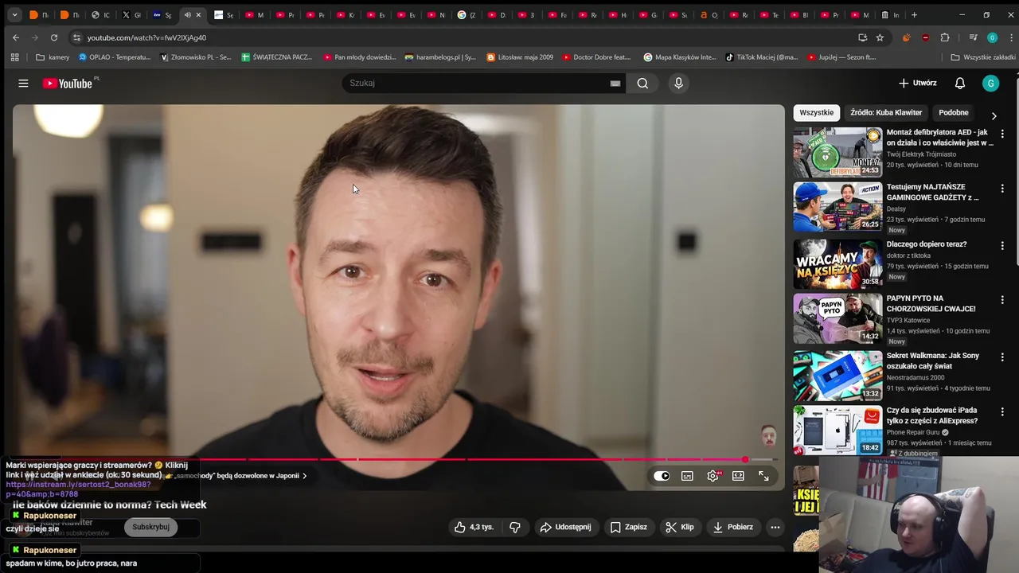This screenshot has height=573, width=1019.
Task: Open the Wracamy na Księżyc thumbnail
Action: click(837, 264)
